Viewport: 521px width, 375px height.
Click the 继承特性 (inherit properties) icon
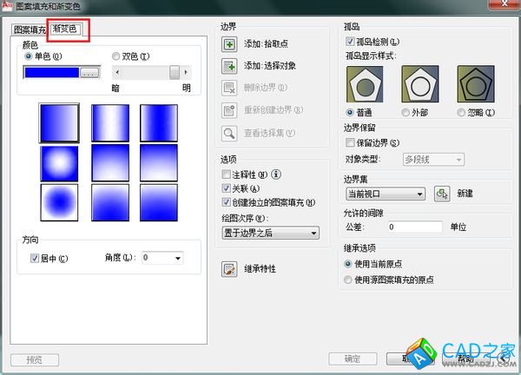[x=229, y=269]
